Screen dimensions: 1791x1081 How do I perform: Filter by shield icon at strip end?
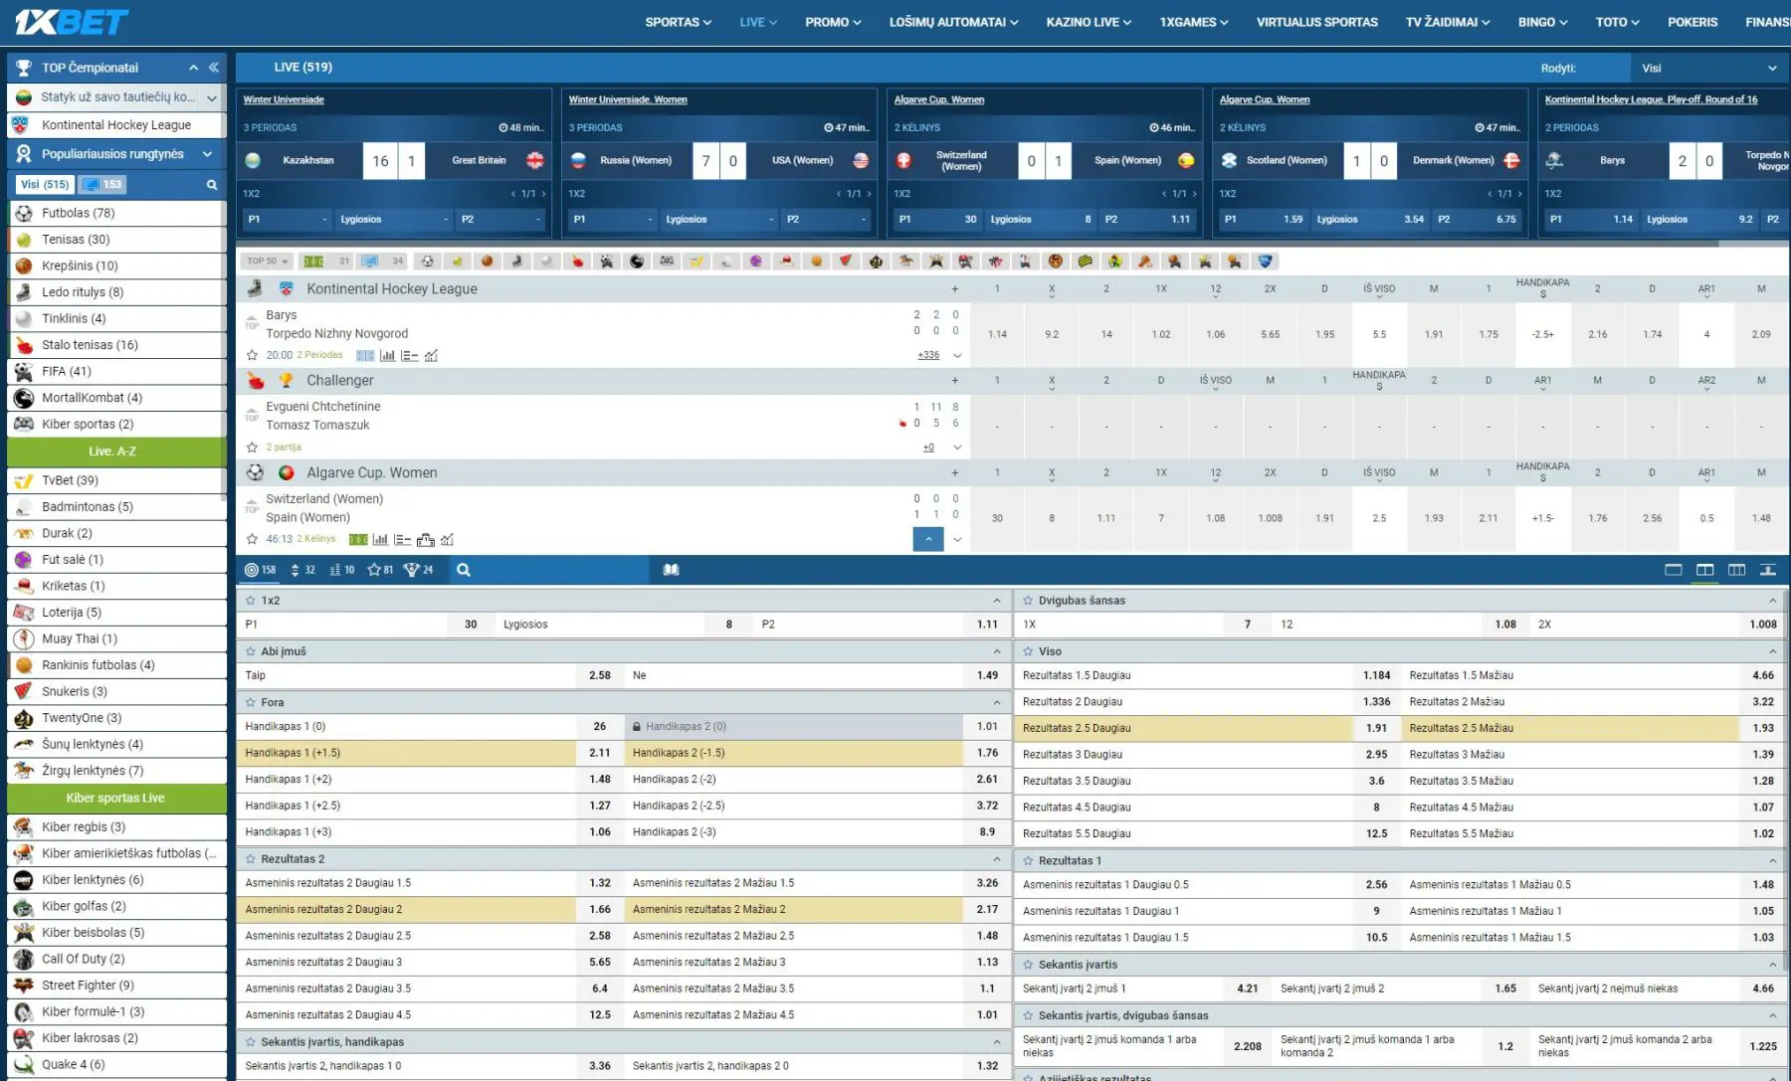point(1265,262)
